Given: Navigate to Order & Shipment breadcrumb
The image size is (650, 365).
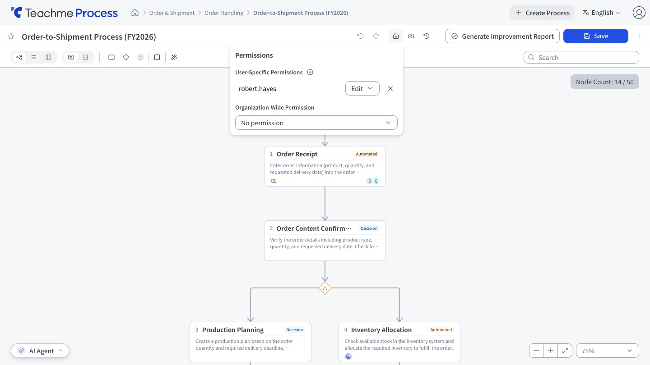Looking at the screenshot, I should (172, 13).
